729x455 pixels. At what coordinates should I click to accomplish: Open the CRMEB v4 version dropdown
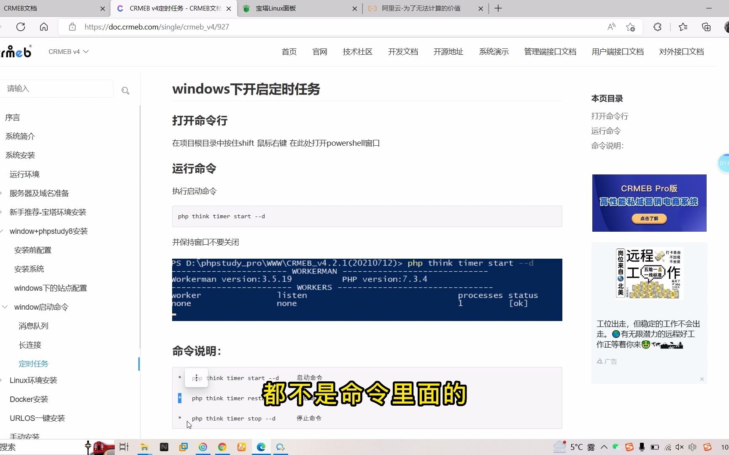(x=69, y=51)
